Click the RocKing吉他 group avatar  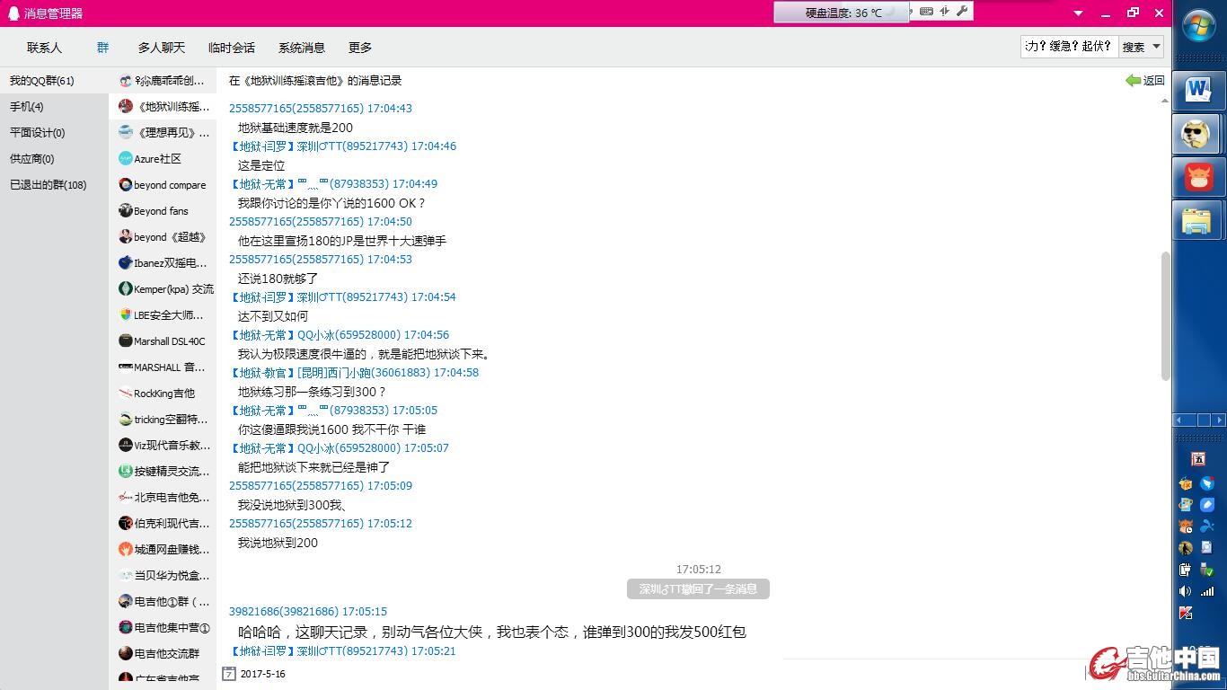click(x=126, y=393)
